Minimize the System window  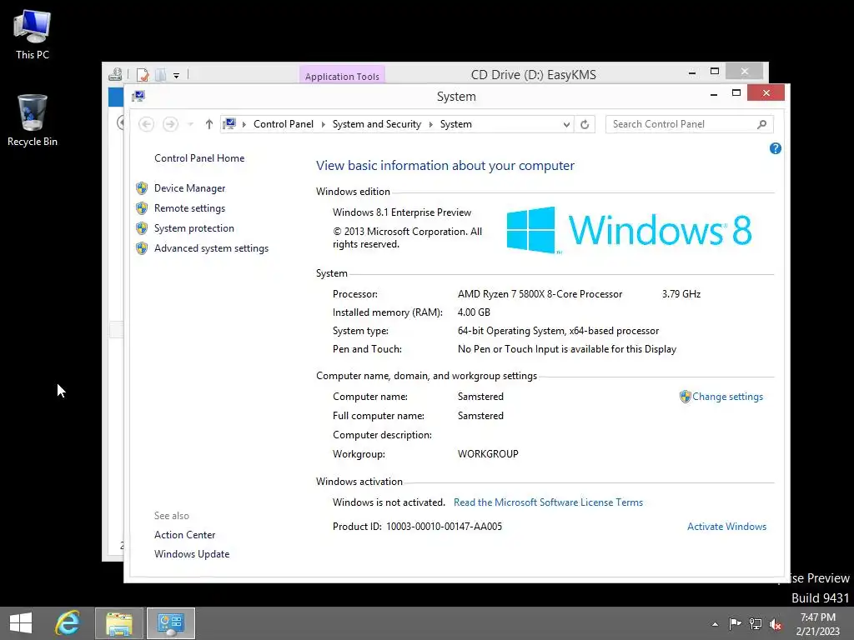[x=714, y=94]
